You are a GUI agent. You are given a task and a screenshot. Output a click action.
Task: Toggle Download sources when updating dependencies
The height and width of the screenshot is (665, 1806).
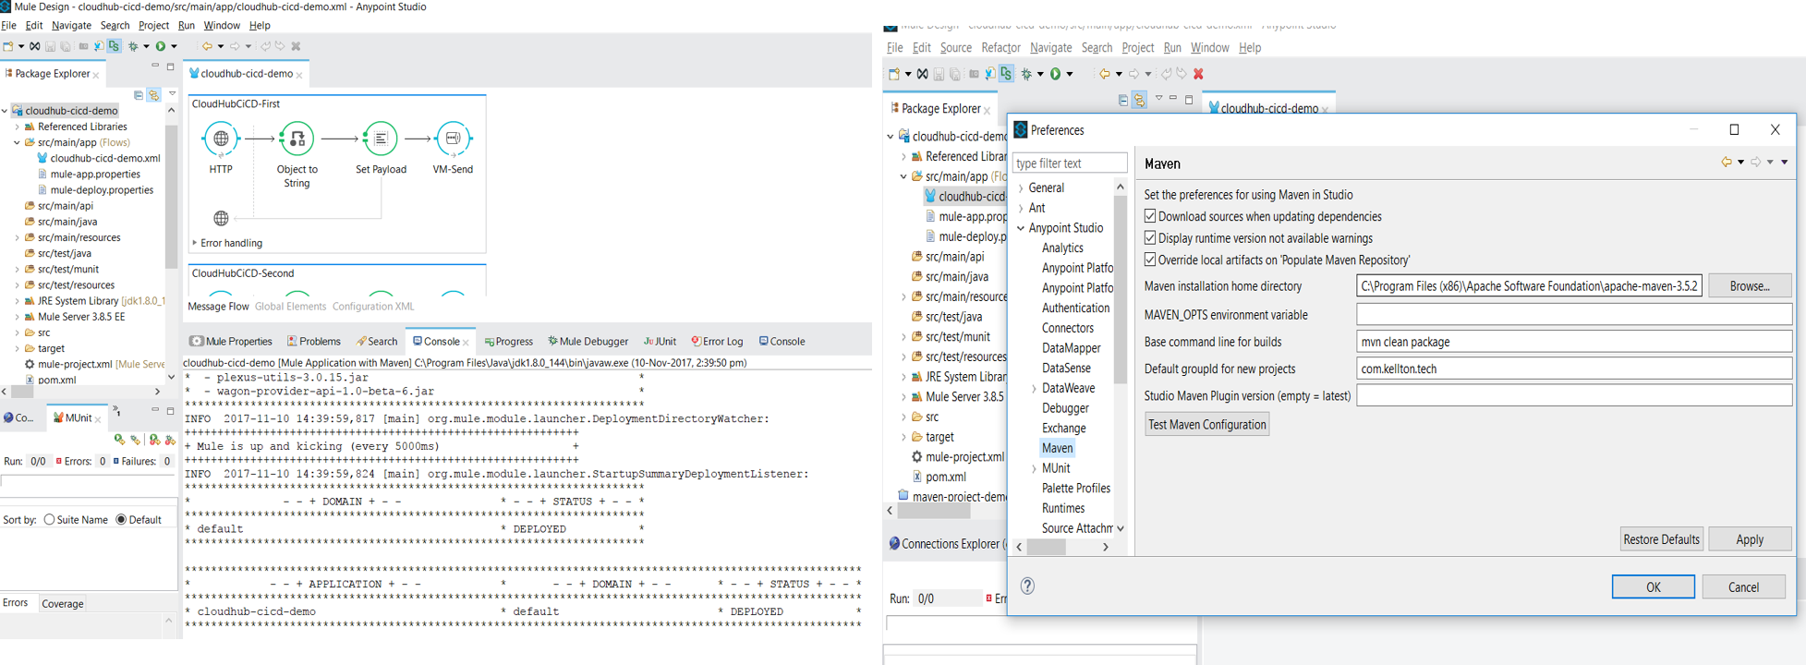(1150, 216)
